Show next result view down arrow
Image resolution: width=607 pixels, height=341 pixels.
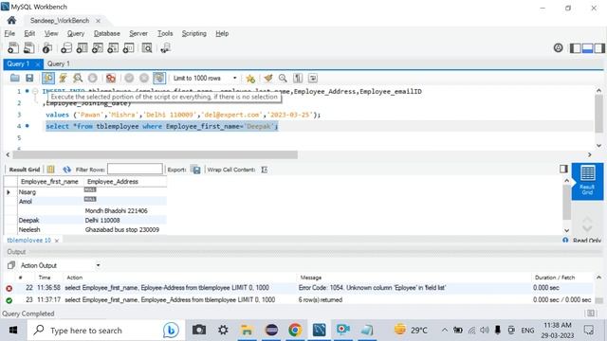pyautogui.click(x=587, y=228)
